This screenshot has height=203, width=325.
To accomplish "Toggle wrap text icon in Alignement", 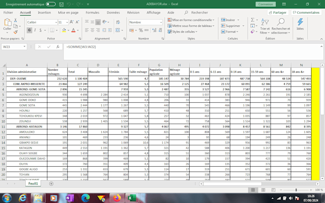I will pos(118,22).
